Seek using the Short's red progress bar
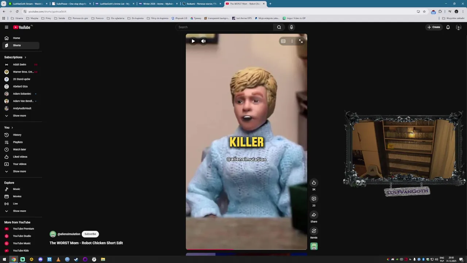Viewport: 467px width, 263px height. click(246, 249)
